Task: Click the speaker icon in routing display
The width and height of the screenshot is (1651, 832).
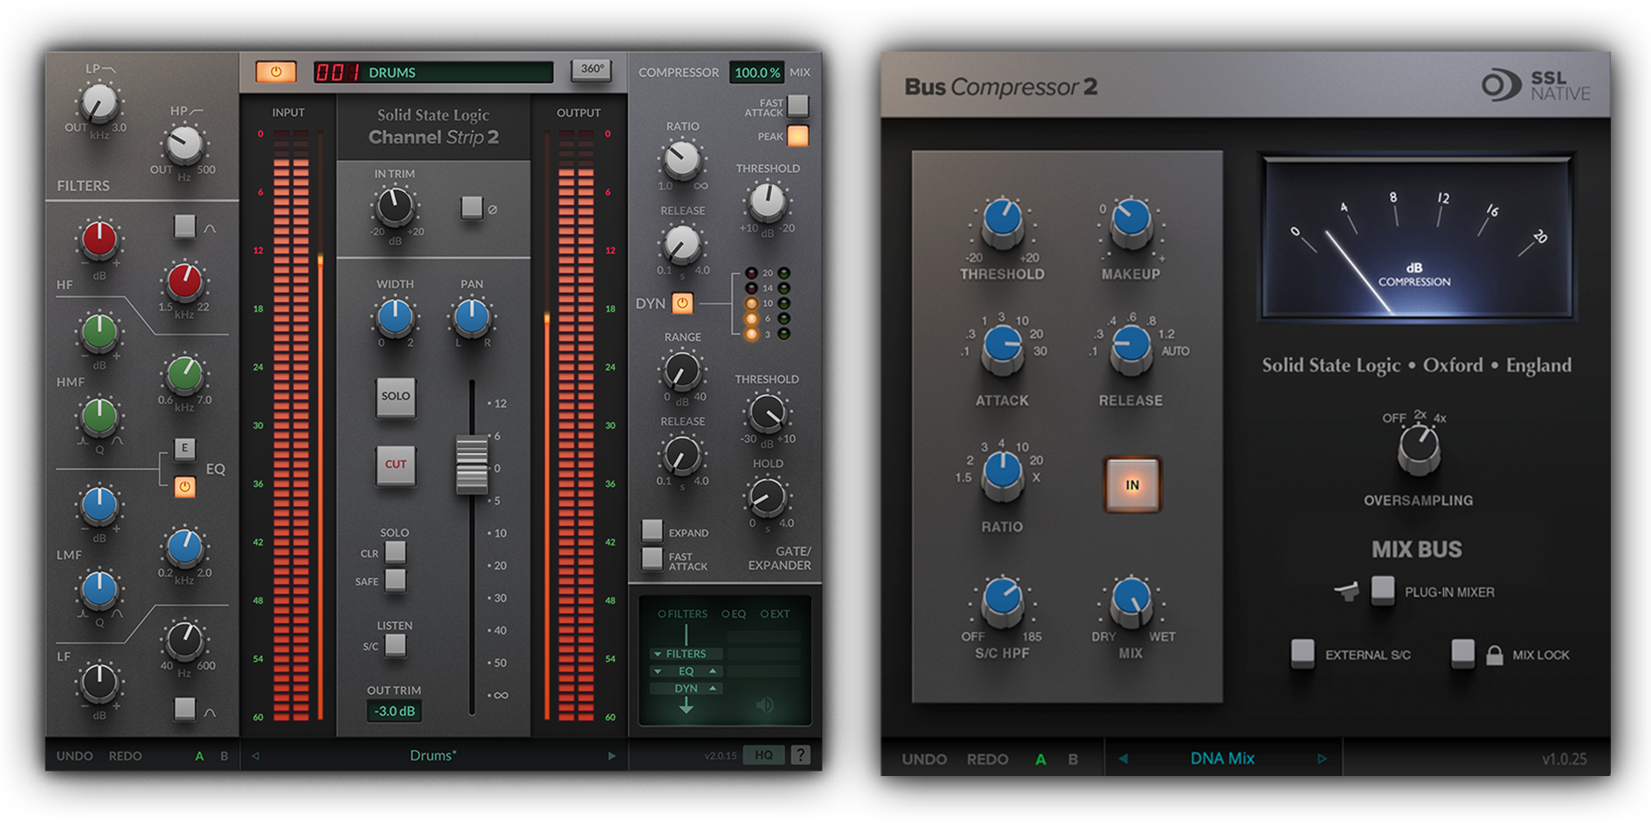Action: (x=764, y=704)
